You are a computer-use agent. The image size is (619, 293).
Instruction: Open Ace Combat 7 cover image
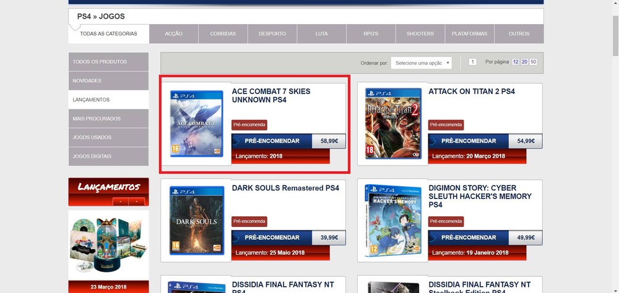197,124
